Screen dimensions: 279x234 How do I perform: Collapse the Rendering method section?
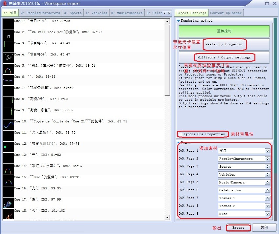(179, 21)
